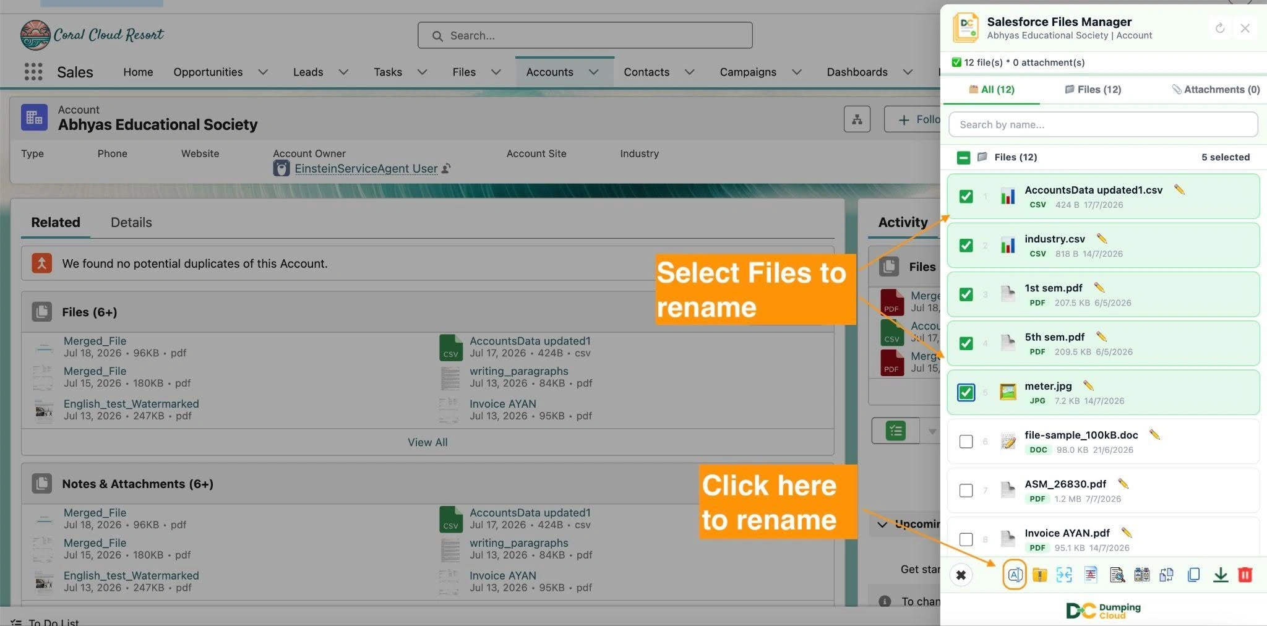This screenshot has height=626, width=1267.
Task: Click the convert file swap icon
Action: click(x=1167, y=575)
